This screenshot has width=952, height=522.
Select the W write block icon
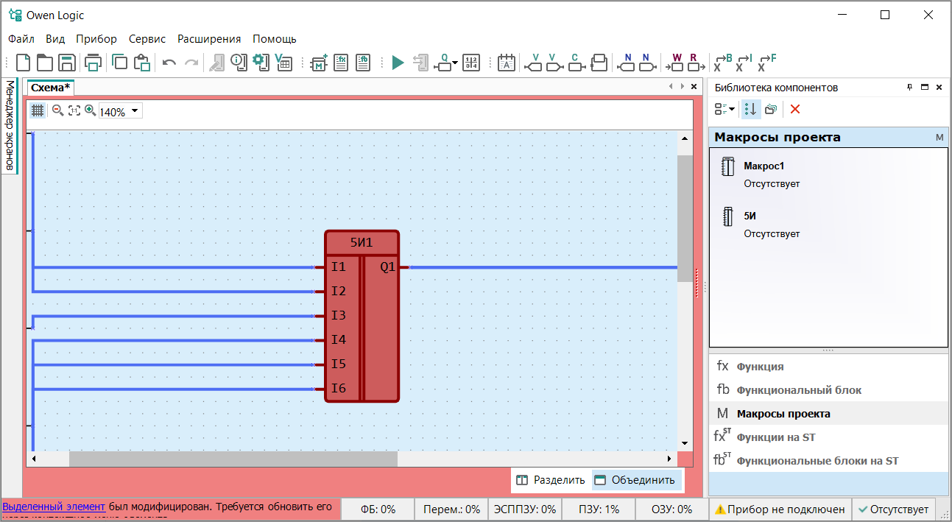(675, 63)
